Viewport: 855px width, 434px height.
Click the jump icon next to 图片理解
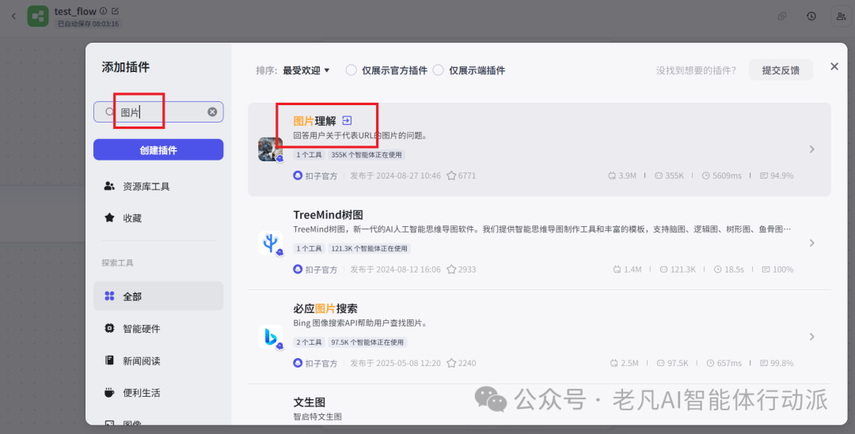[347, 120]
